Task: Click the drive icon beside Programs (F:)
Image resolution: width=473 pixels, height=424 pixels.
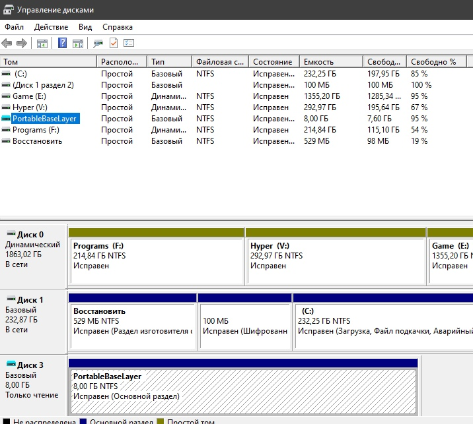Action: point(6,130)
